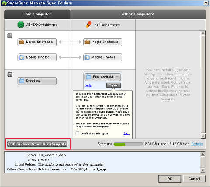Open storage Details link
This screenshot has width=210, height=187.
click(x=197, y=144)
